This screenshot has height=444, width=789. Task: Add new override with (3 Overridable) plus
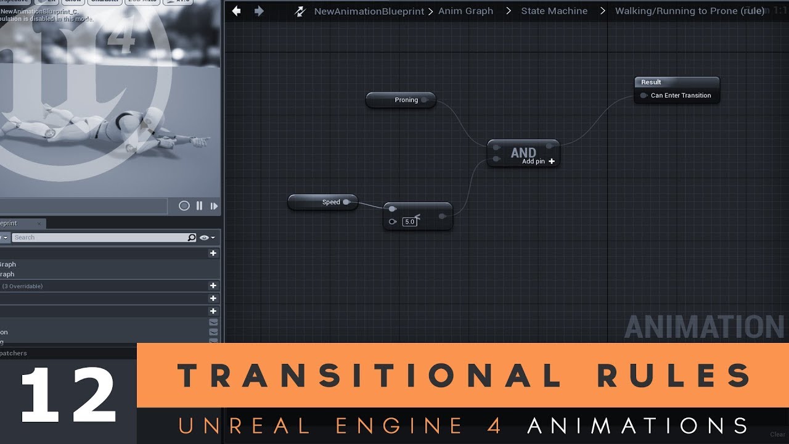point(213,286)
